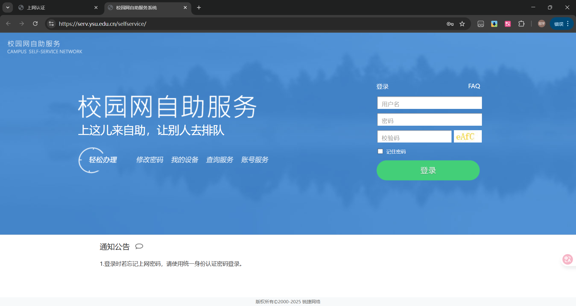Open the FAQ link
This screenshot has width=576, height=306.
click(473, 86)
